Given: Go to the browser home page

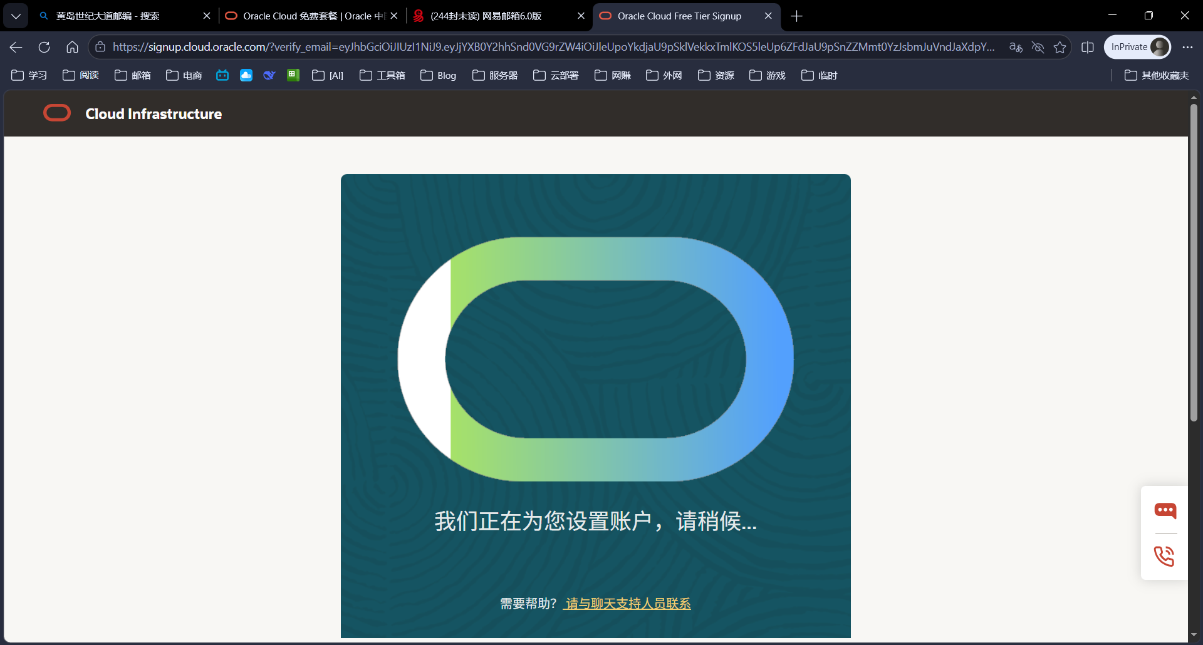Looking at the screenshot, I should [x=72, y=47].
